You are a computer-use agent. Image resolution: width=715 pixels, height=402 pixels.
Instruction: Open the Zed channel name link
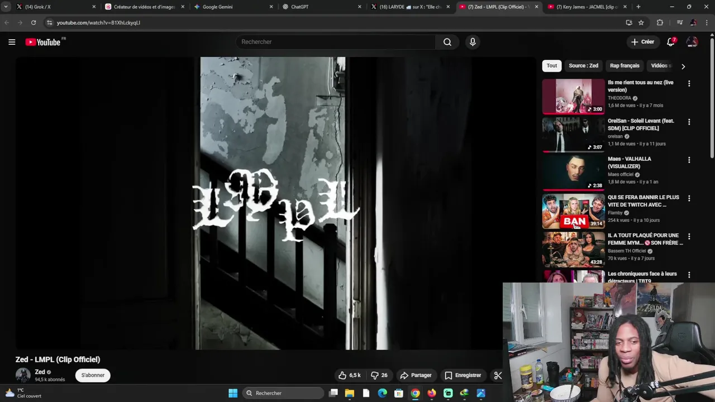pyautogui.click(x=40, y=372)
